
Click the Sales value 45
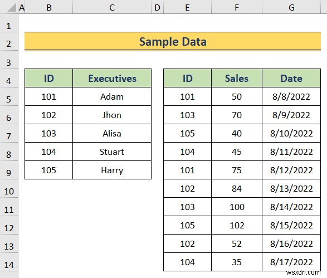click(237, 152)
